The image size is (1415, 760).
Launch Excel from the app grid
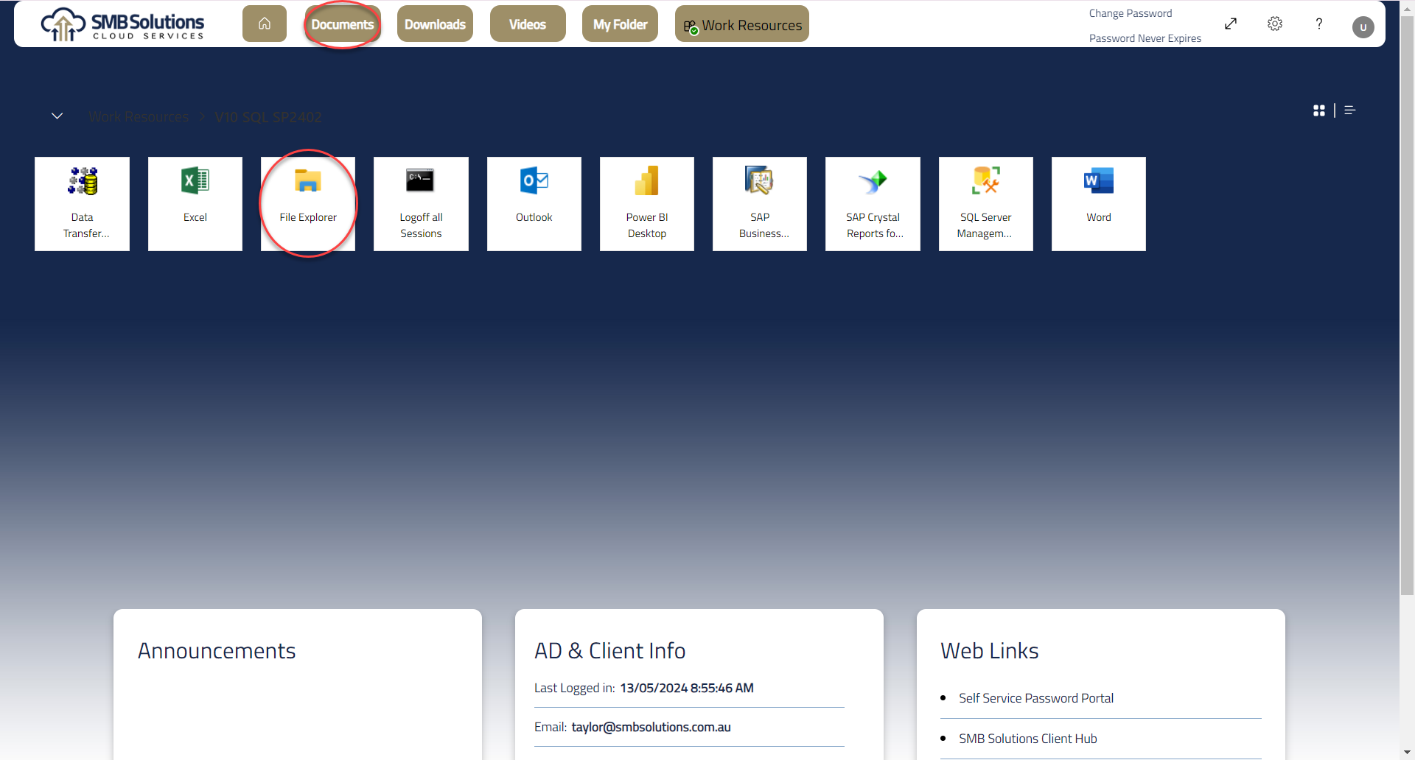(195, 204)
